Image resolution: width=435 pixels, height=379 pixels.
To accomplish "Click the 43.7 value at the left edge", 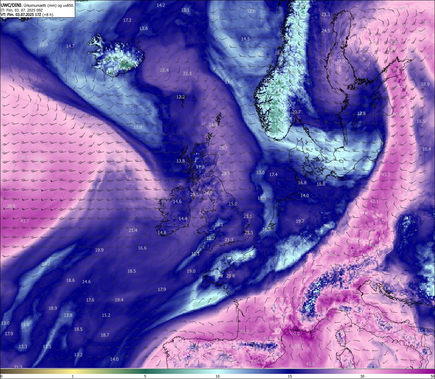I will tap(24, 221).
